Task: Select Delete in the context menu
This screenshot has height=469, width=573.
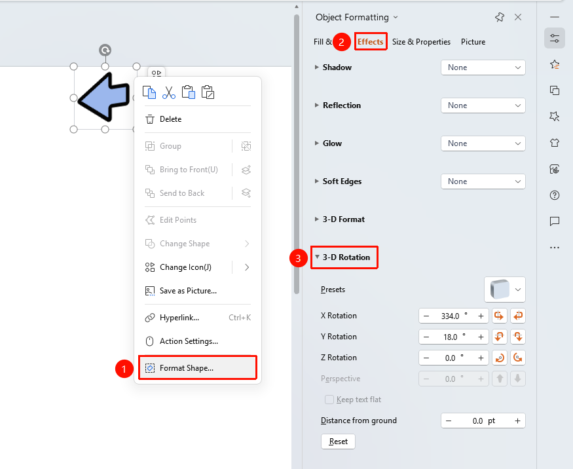Action: (x=198, y=119)
